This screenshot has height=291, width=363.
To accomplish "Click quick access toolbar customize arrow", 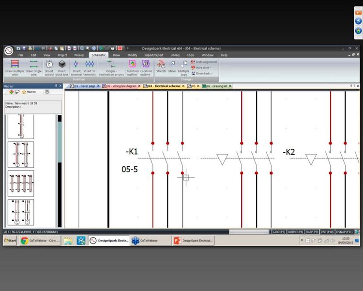I will (x=128, y=48).
